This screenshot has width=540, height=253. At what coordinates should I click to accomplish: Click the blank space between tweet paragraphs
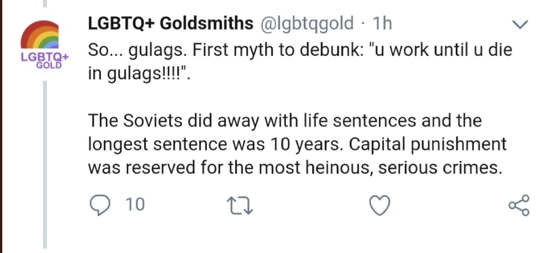(x=296, y=97)
